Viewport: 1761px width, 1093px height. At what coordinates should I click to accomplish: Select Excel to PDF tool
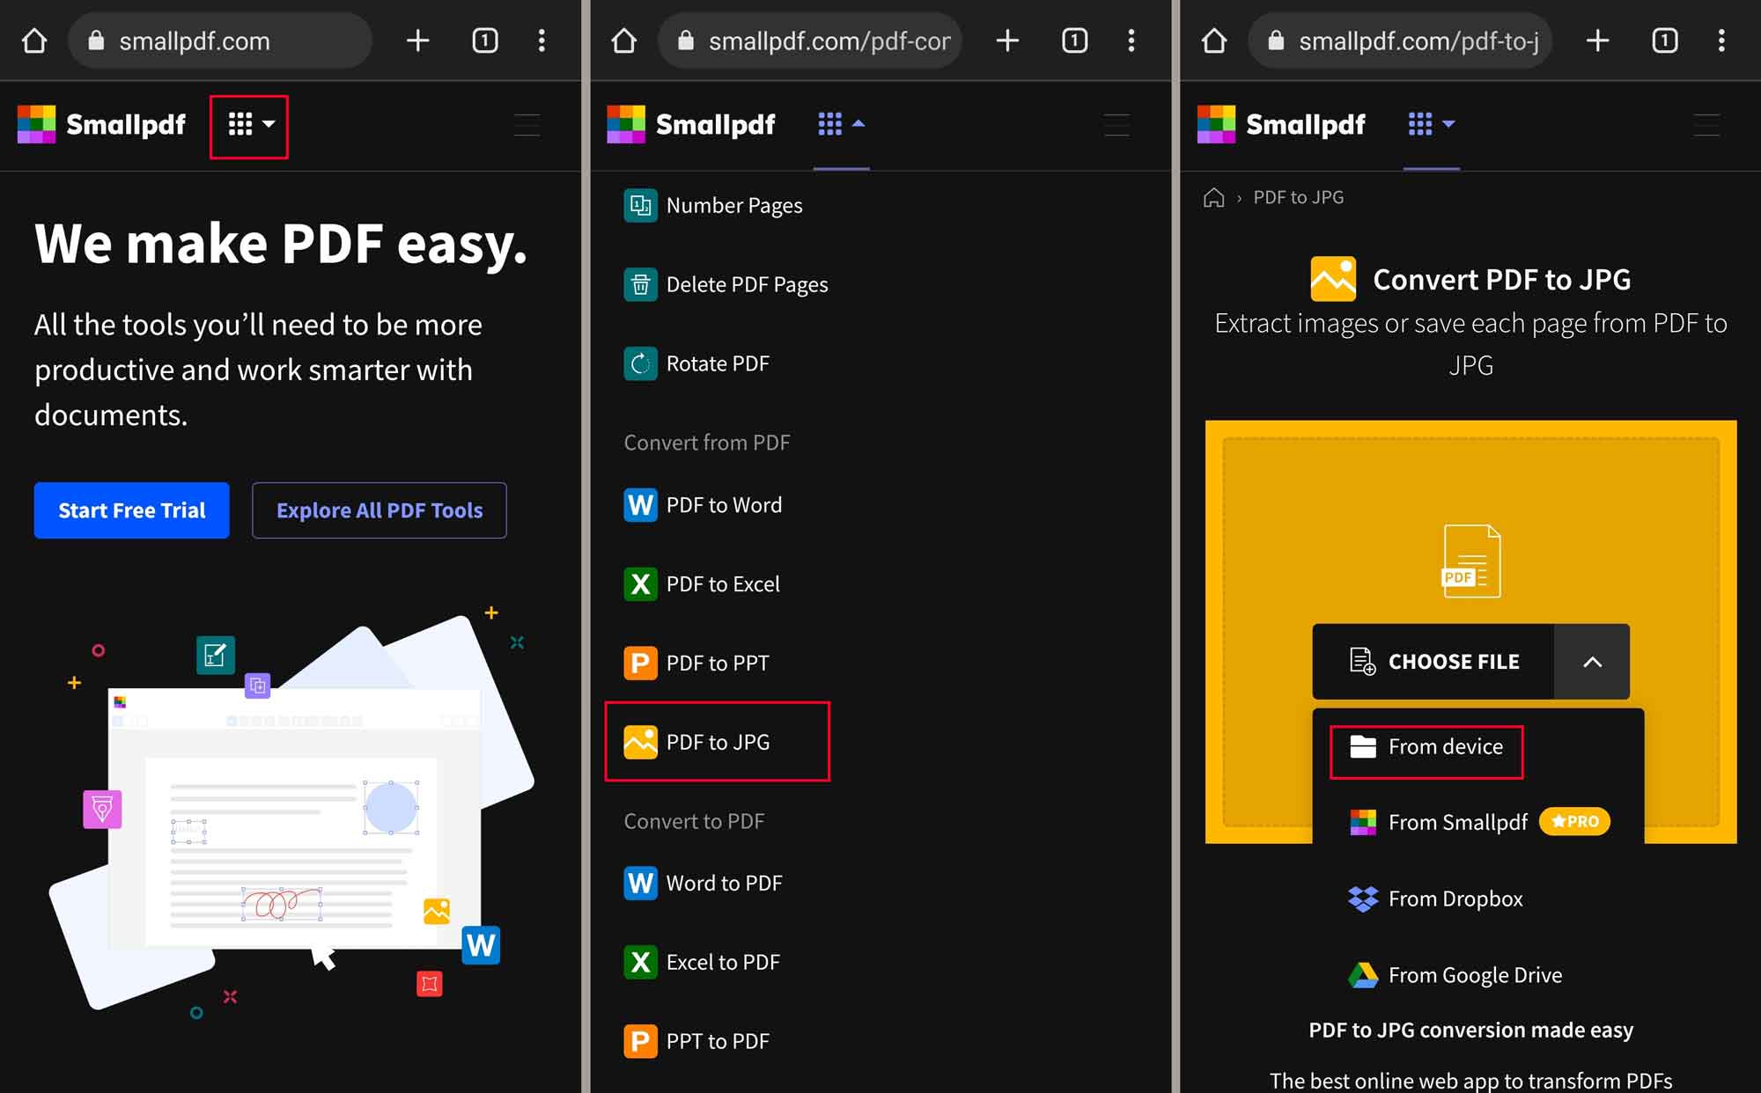(702, 962)
